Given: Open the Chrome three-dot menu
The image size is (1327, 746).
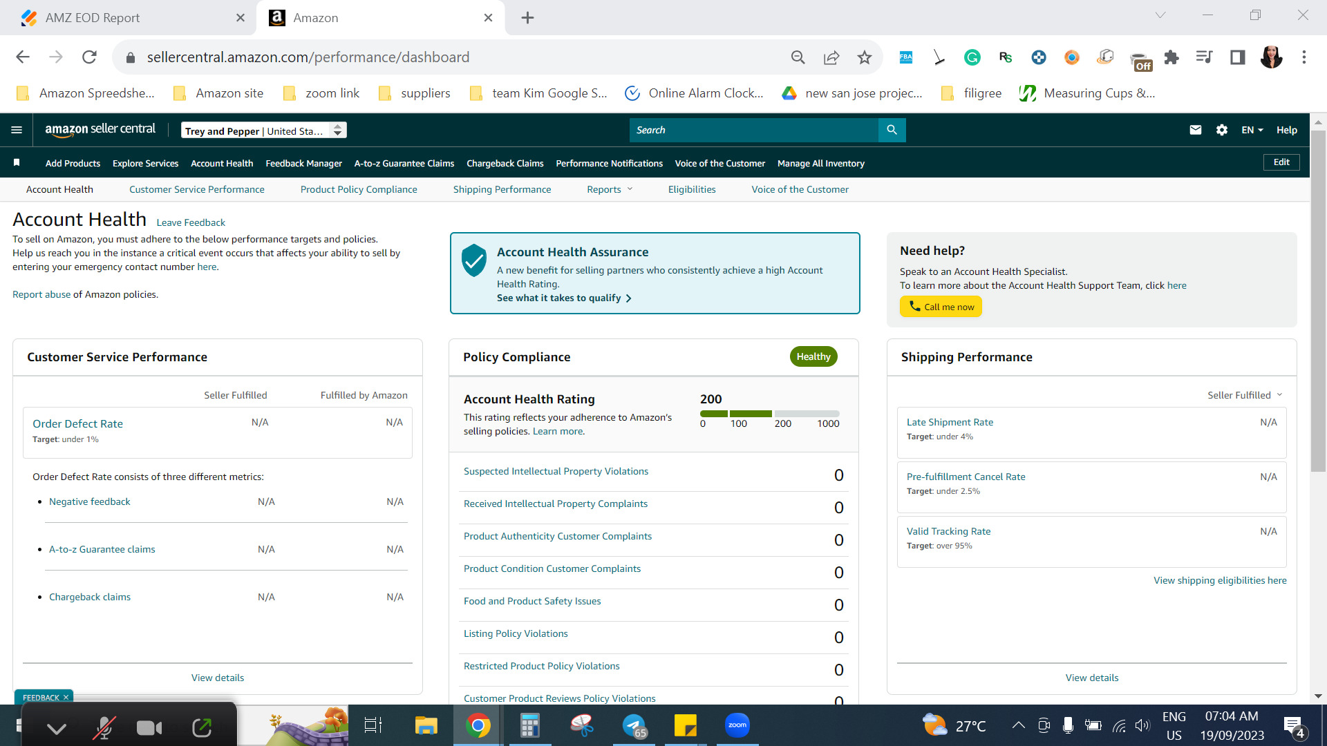Looking at the screenshot, I should click(1304, 57).
